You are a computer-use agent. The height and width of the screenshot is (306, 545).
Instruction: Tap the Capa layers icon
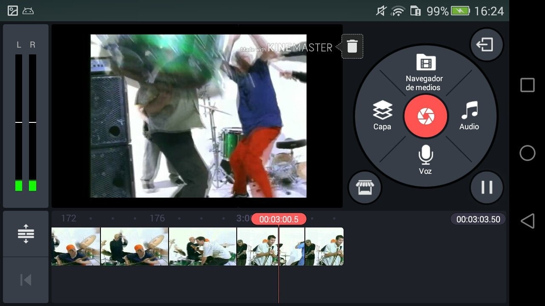[382, 115]
